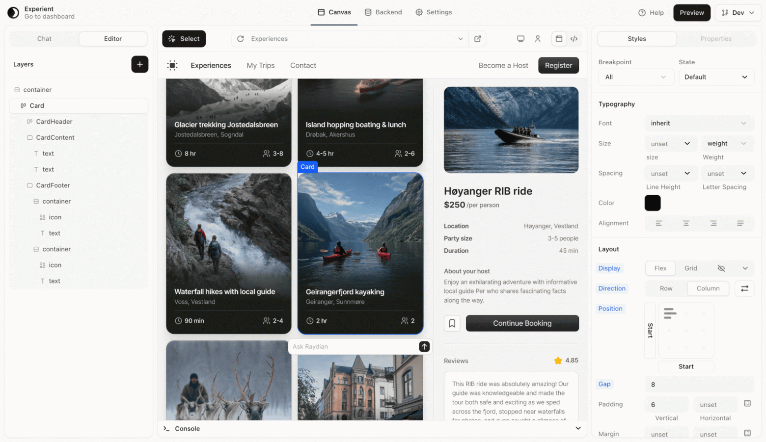The image size is (766, 442).
Task: Open page in new tab via external link icon
Action: coord(477,38)
